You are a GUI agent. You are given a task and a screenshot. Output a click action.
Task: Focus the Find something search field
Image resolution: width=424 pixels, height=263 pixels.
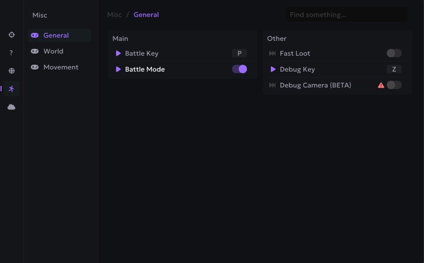347,15
